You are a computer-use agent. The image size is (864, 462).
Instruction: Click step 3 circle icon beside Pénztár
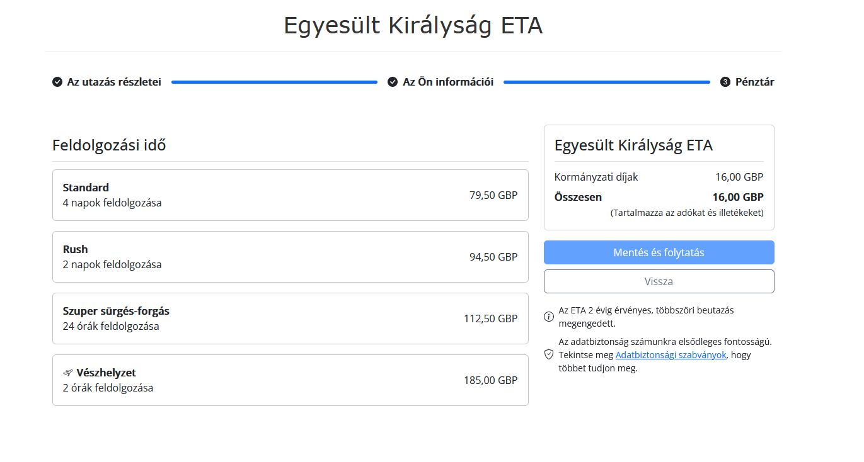point(725,82)
